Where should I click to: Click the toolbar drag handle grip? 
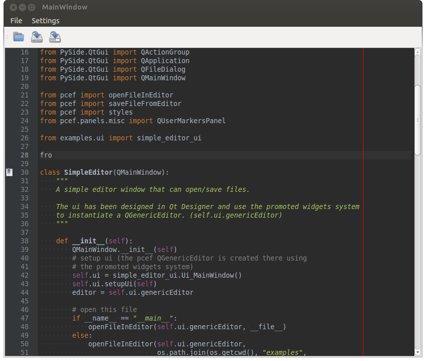pos(7,37)
